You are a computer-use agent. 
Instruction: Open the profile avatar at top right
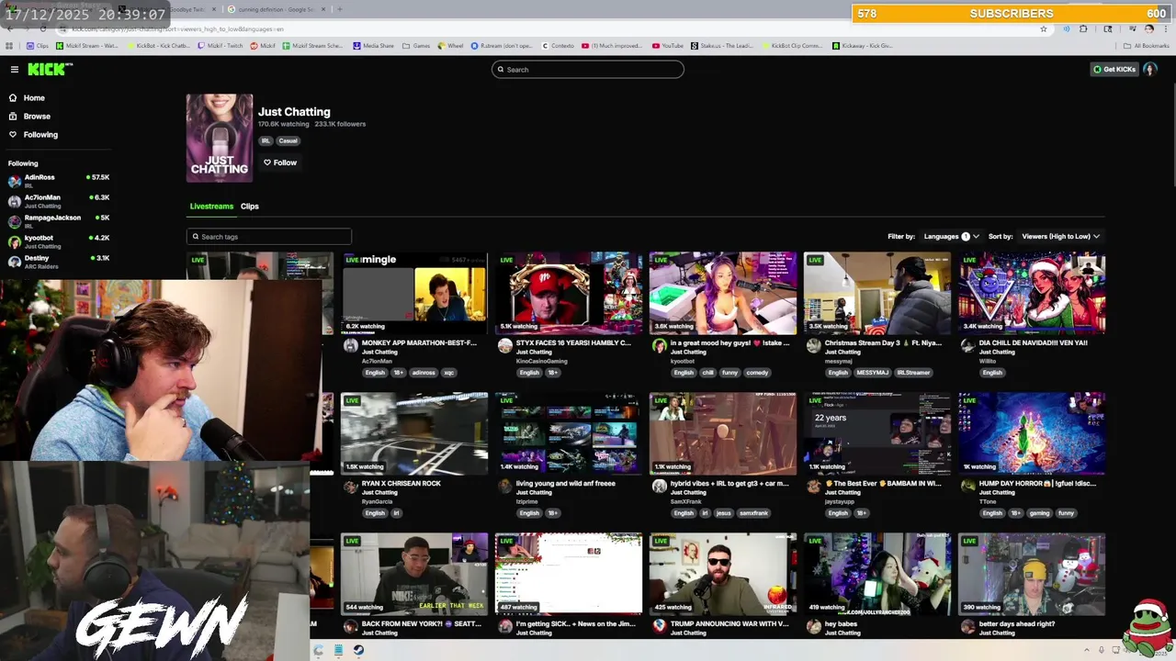click(x=1149, y=69)
